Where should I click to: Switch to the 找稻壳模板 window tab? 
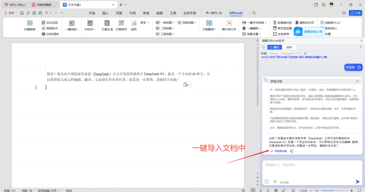(44, 5)
